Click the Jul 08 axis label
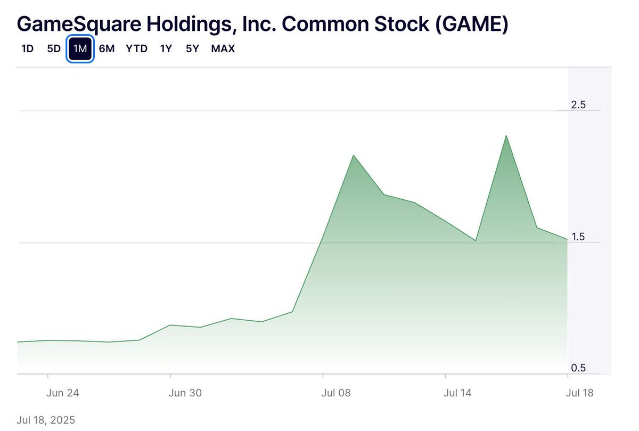 point(337,394)
